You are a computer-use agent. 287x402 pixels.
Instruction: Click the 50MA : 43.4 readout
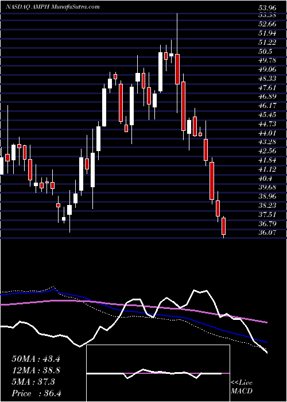click(36, 359)
